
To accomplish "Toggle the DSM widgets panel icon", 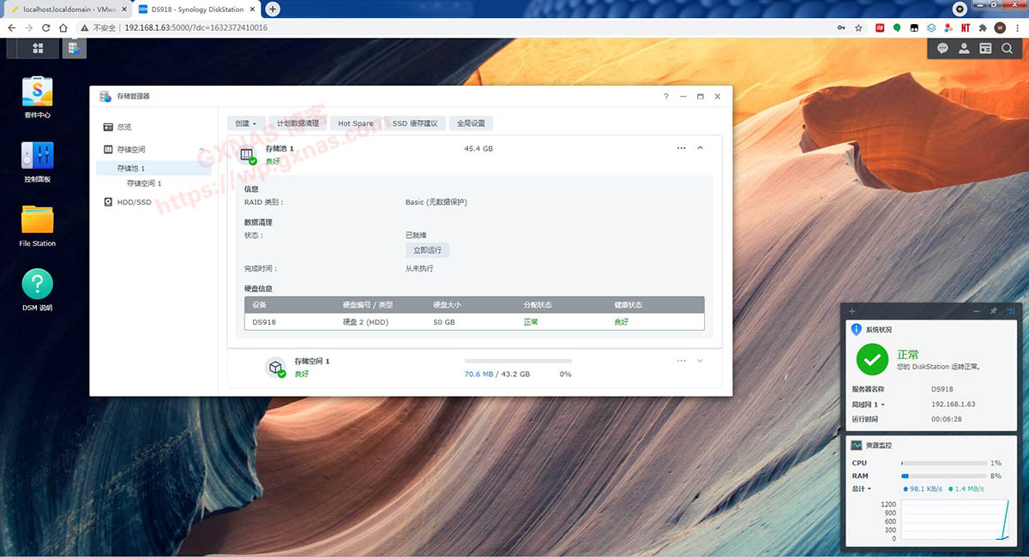I will (985, 49).
